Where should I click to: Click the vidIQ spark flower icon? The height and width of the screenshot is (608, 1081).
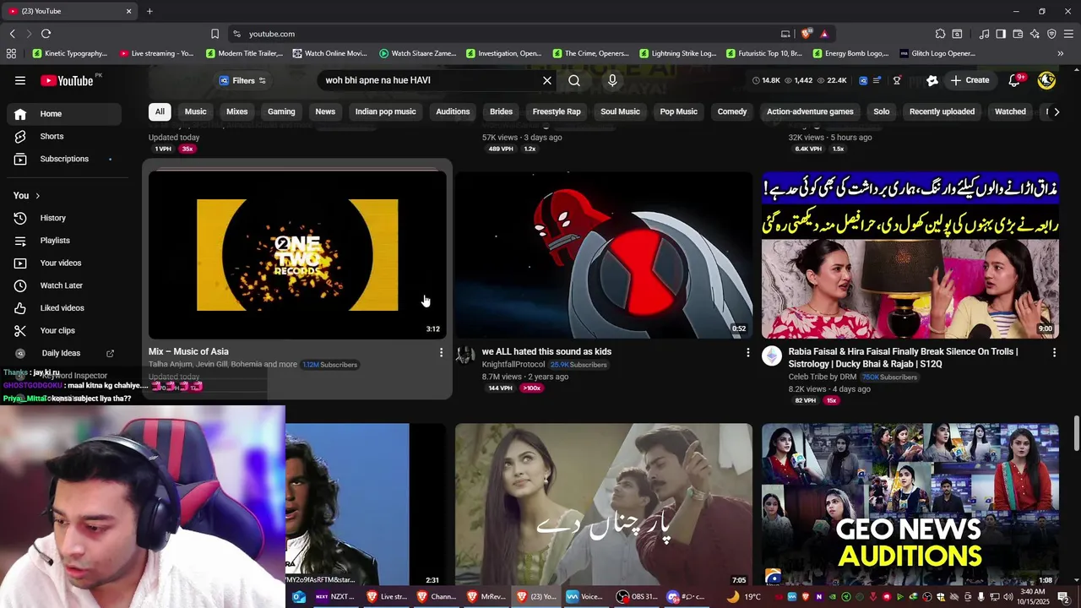coord(932,80)
